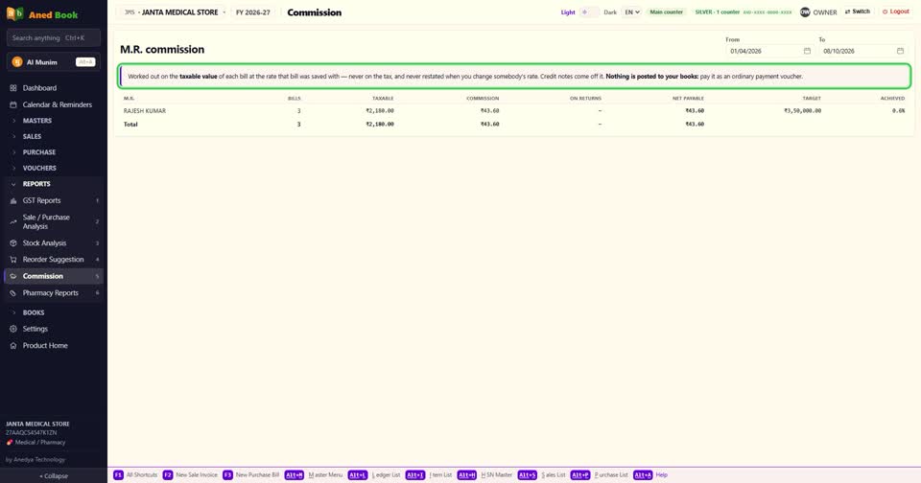Select the Commission sidebar item

click(x=53, y=276)
